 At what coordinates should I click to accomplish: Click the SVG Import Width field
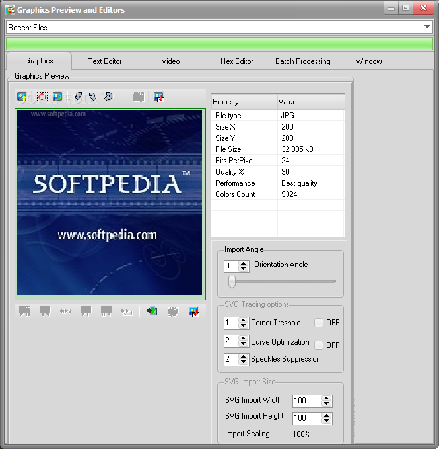pos(308,401)
